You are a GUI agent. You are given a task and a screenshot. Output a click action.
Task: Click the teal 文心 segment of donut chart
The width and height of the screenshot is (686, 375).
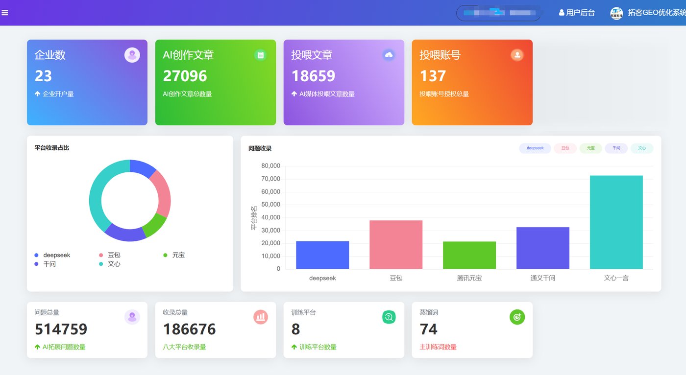[95, 196]
